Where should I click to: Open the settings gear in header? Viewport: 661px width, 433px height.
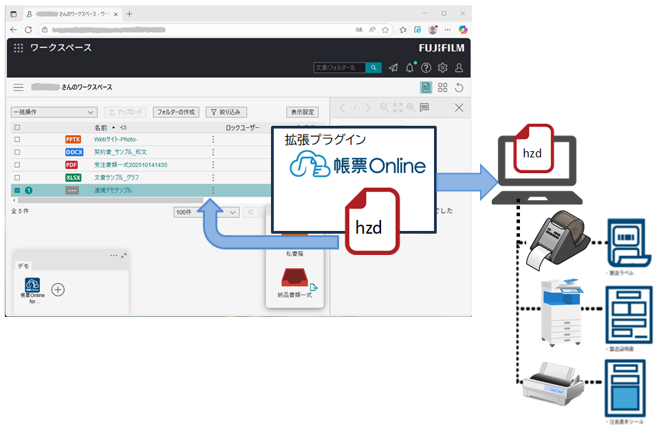click(x=443, y=67)
